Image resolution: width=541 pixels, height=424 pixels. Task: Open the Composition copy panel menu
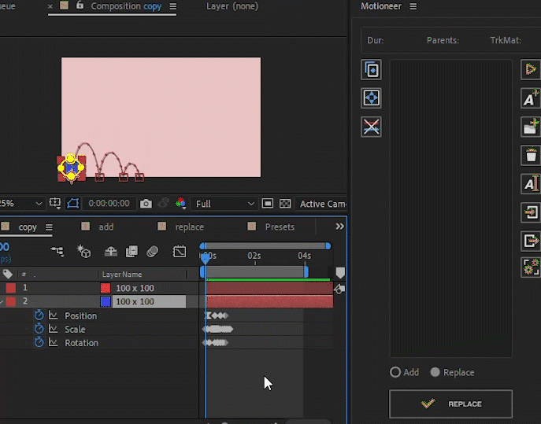(173, 6)
